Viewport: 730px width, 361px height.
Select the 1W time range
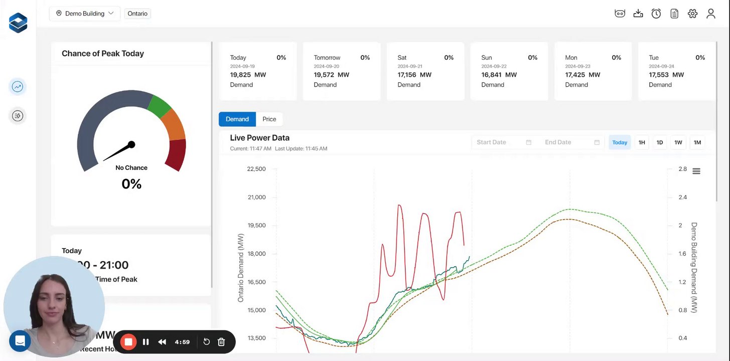tap(678, 142)
